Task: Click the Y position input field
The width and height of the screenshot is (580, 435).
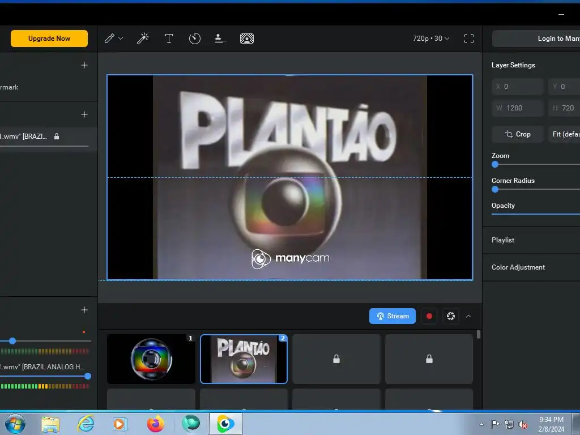Action: click(564, 87)
